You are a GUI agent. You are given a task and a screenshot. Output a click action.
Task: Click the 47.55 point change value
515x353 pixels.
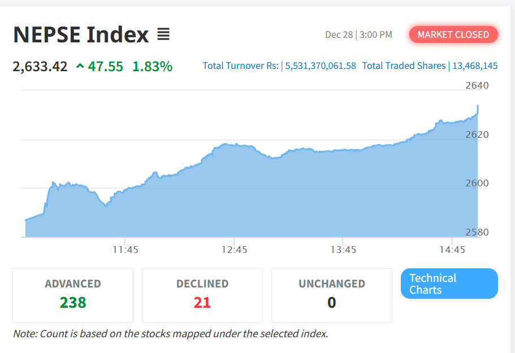pyautogui.click(x=105, y=67)
